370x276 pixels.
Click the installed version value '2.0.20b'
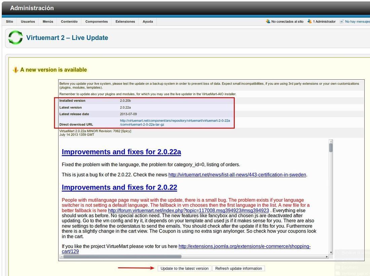[x=125, y=101]
